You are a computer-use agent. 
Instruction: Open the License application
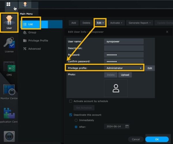pos(9,45)
